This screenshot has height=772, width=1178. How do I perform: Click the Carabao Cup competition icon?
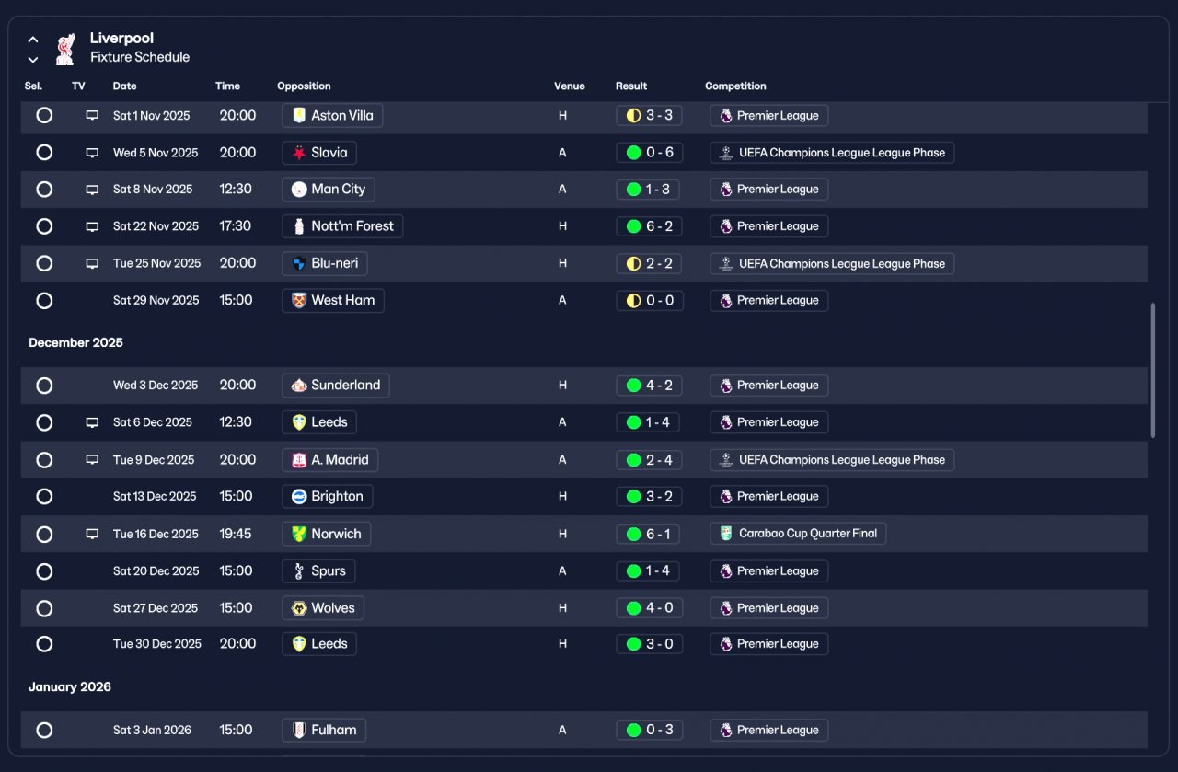pos(726,534)
